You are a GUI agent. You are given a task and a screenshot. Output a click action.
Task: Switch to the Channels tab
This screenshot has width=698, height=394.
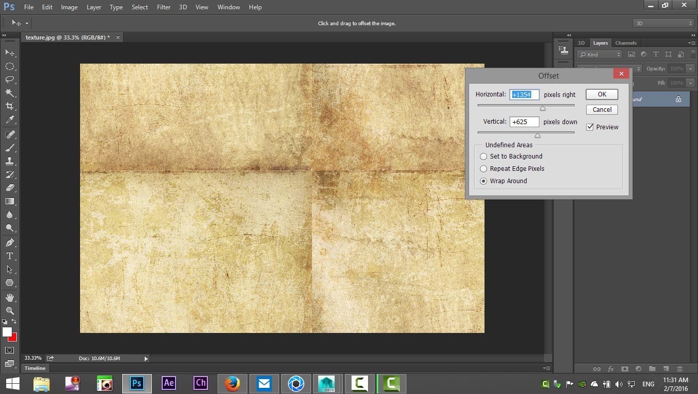tap(626, 43)
